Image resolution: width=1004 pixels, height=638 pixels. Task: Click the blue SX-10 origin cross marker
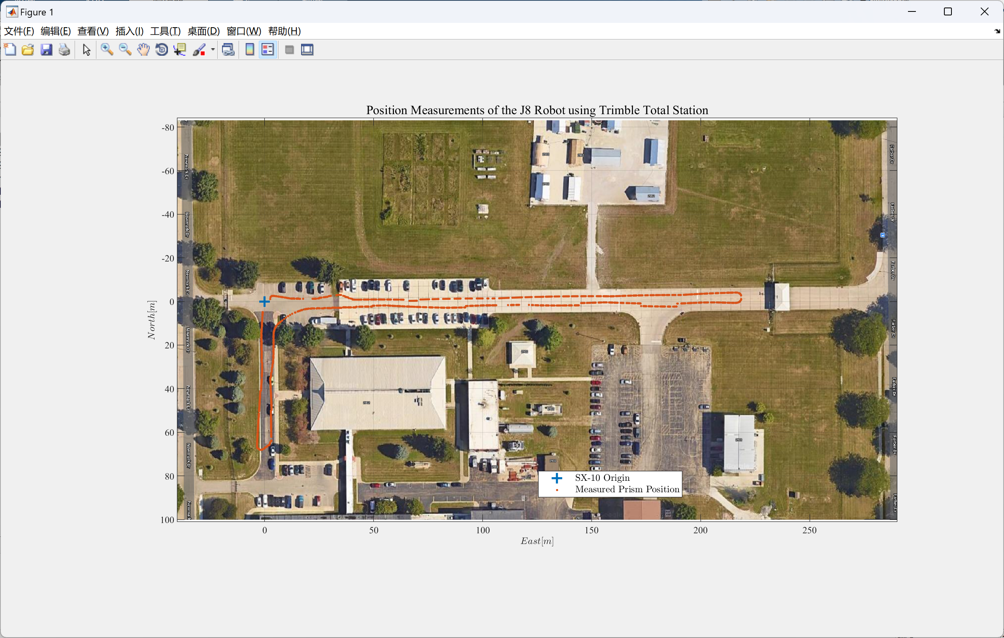coord(264,301)
